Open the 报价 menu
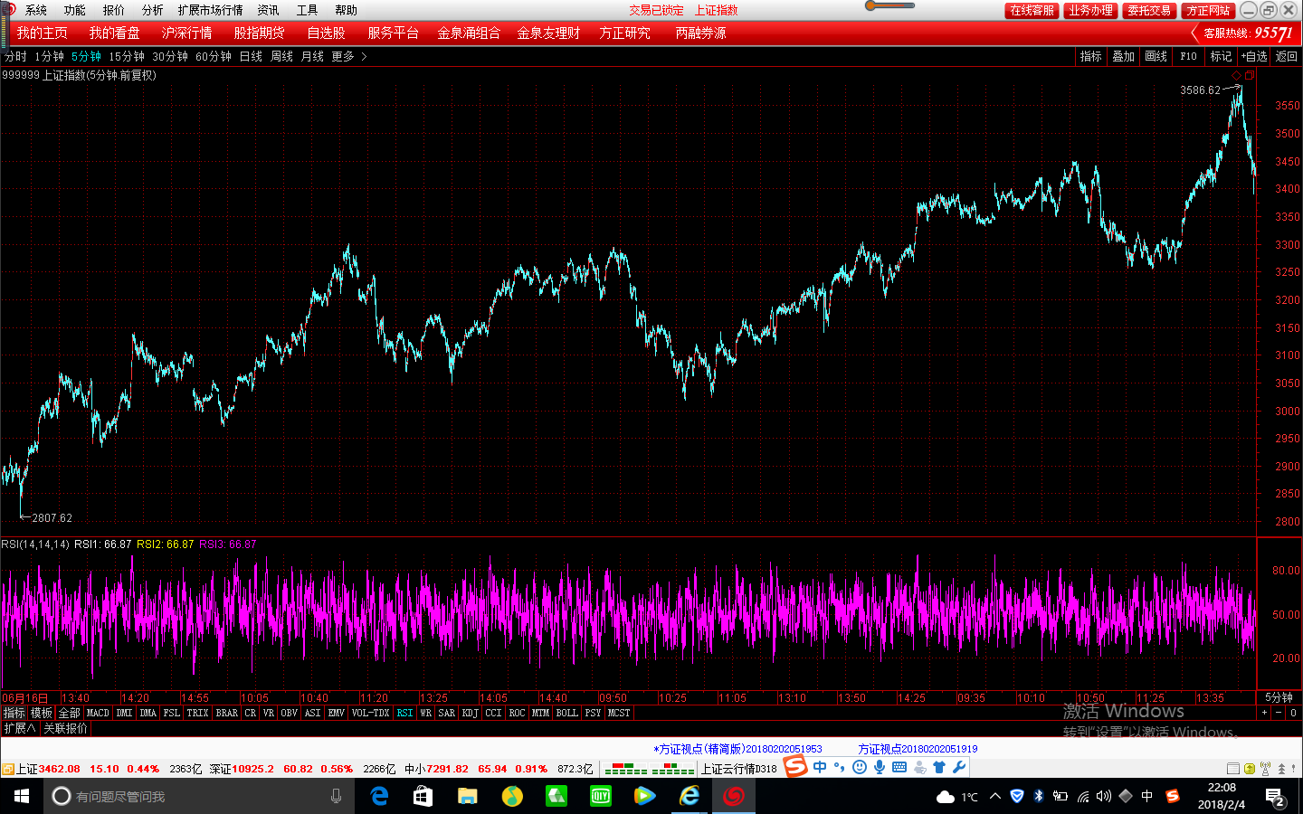This screenshot has width=1303, height=814. (x=114, y=10)
